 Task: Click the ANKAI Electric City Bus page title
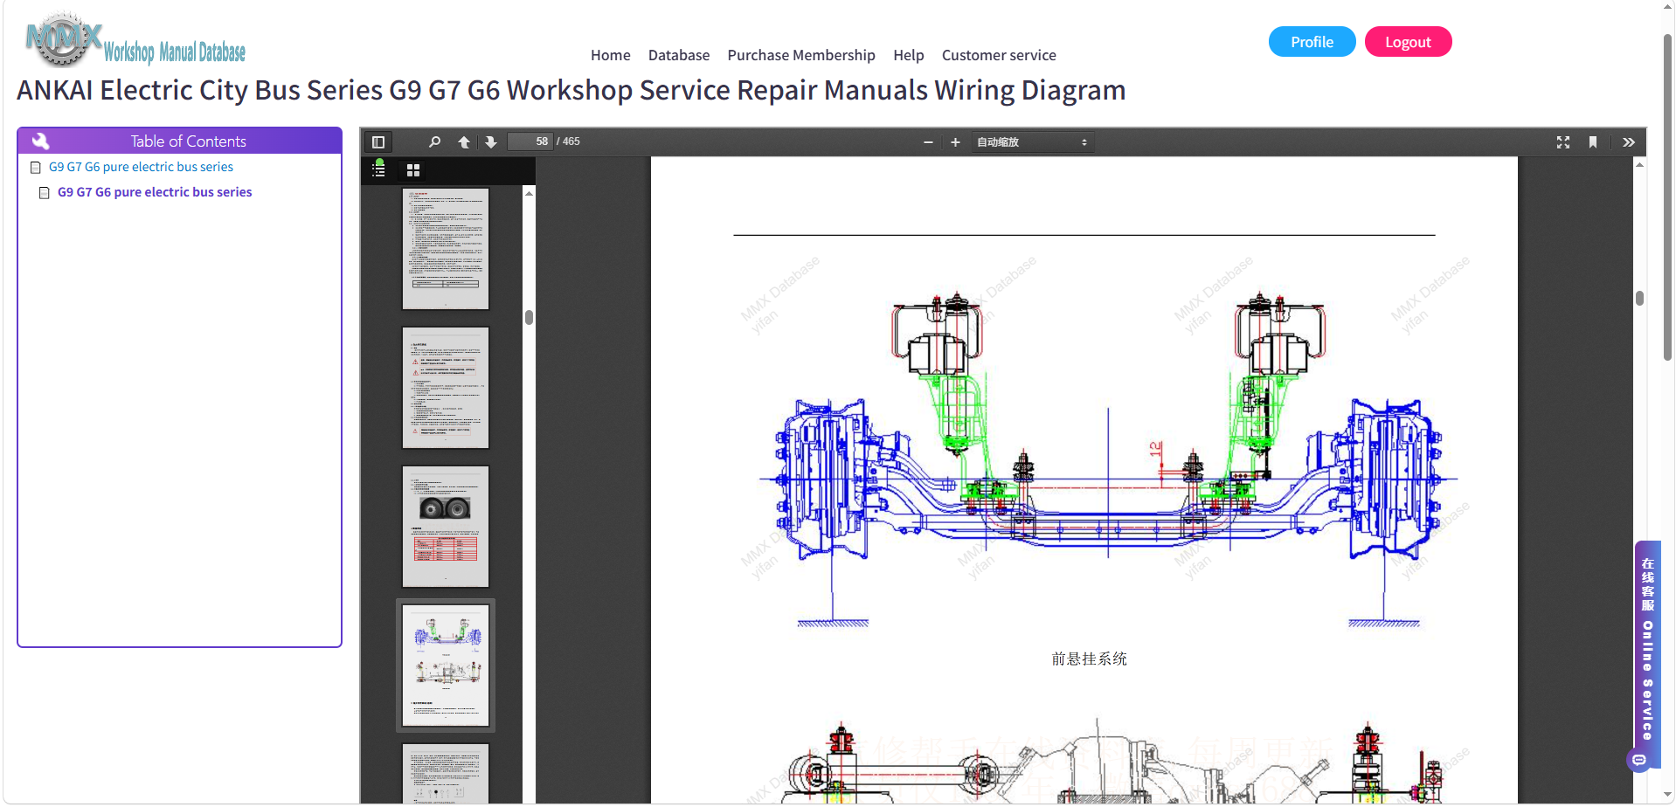(571, 91)
